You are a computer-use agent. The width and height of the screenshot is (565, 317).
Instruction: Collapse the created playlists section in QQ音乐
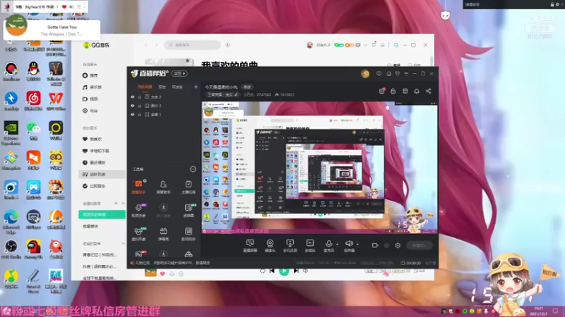tap(123, 204)
